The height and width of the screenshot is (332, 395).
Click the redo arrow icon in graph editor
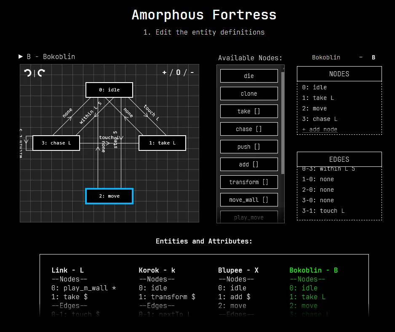click(41, 73)
